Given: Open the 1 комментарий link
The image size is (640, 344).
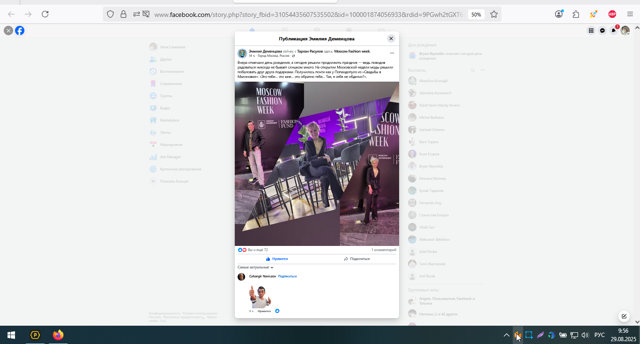Looking at the screenshot, I should pos(384,250).
